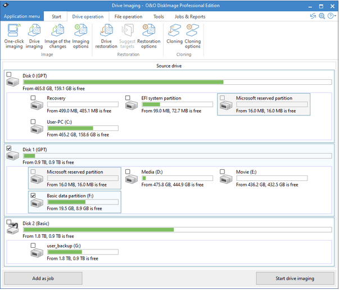
Task: Check the Media (D:) checkbox
Action: [128, 171]
